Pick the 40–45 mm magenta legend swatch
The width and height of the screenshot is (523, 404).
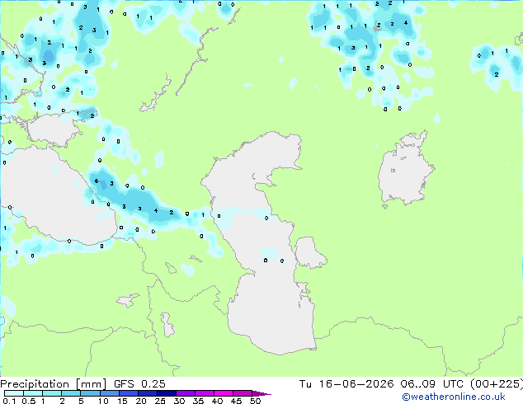tap(224, 393)
